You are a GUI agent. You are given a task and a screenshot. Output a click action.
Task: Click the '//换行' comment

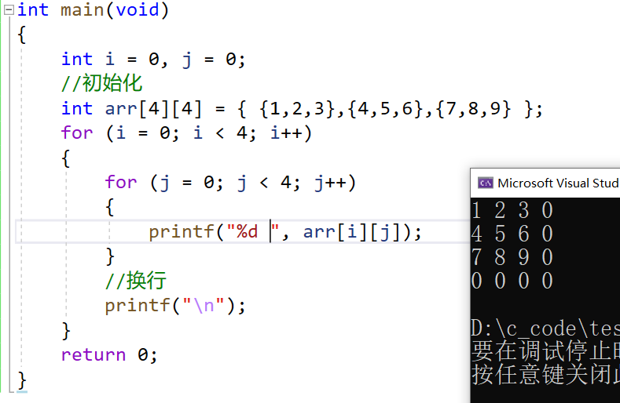pyautogui.click(x=136, y=281)
